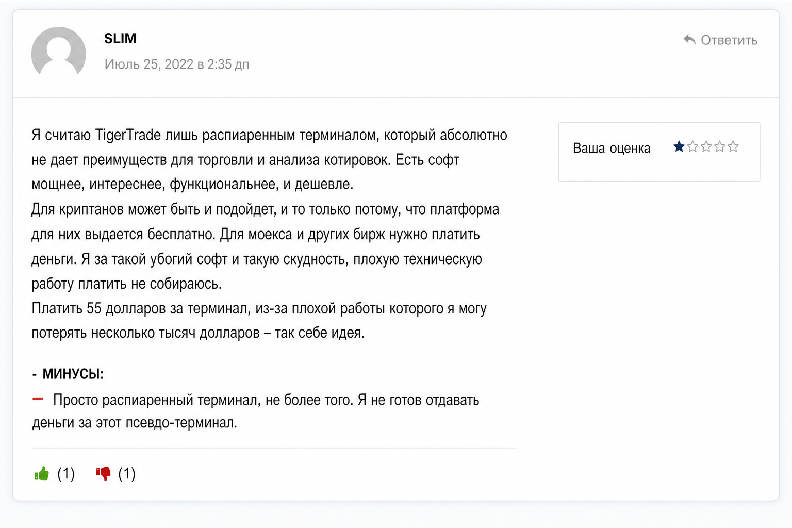Select the fifth rating star
792x528 pixels.
point(733,147)
